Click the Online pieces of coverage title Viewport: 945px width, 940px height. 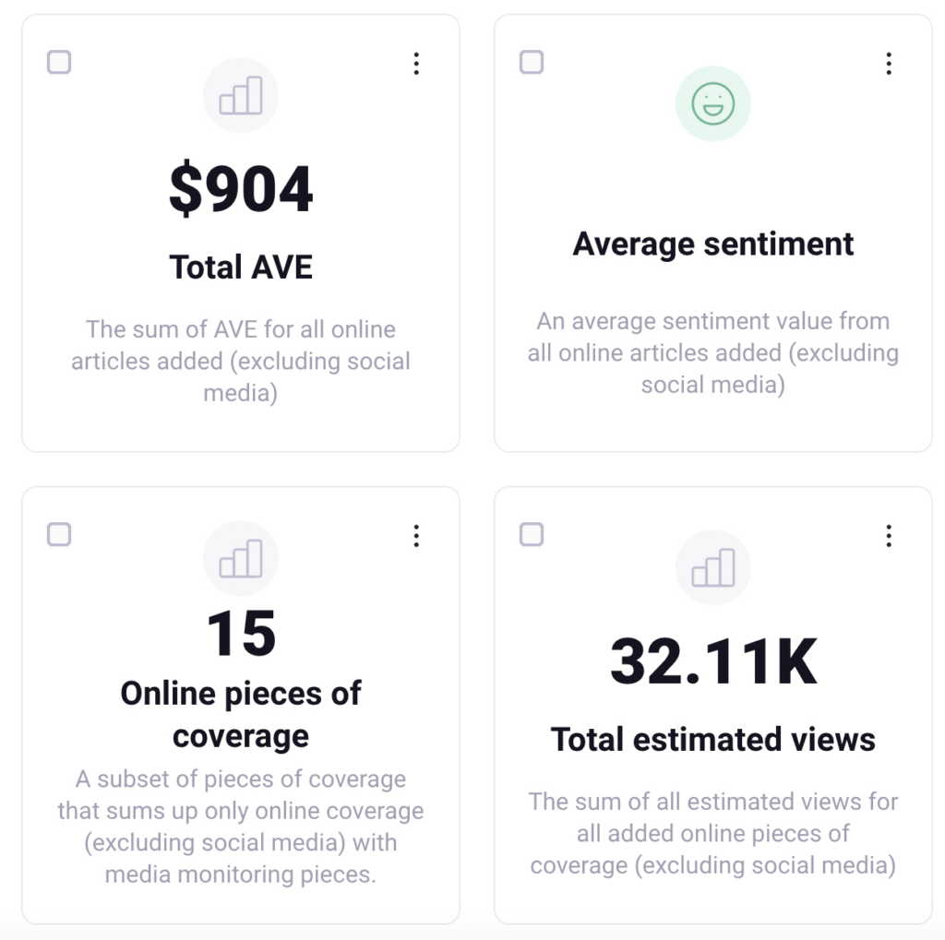click(x=241, y=715)
